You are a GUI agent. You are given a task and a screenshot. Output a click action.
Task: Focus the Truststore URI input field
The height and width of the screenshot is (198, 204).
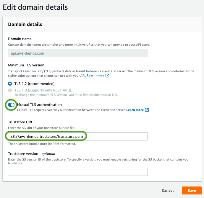(x=77, y=136)
